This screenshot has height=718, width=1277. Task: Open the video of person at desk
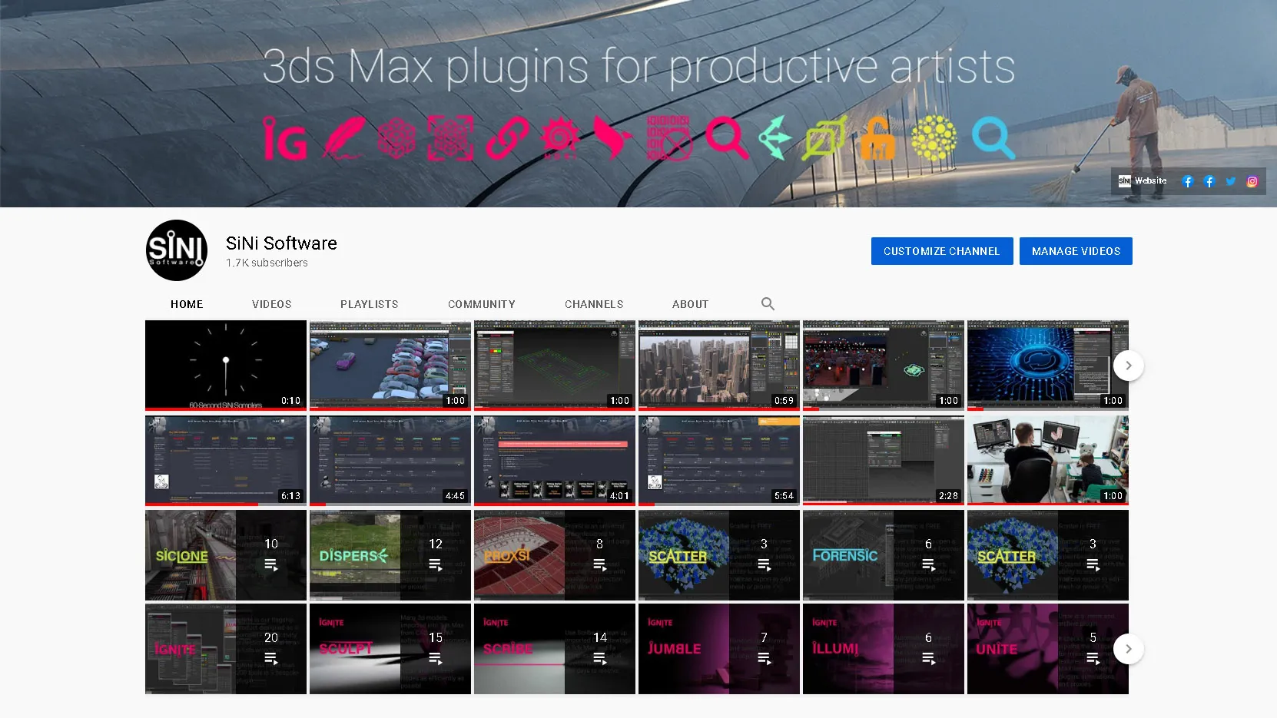pos(1048,461)
